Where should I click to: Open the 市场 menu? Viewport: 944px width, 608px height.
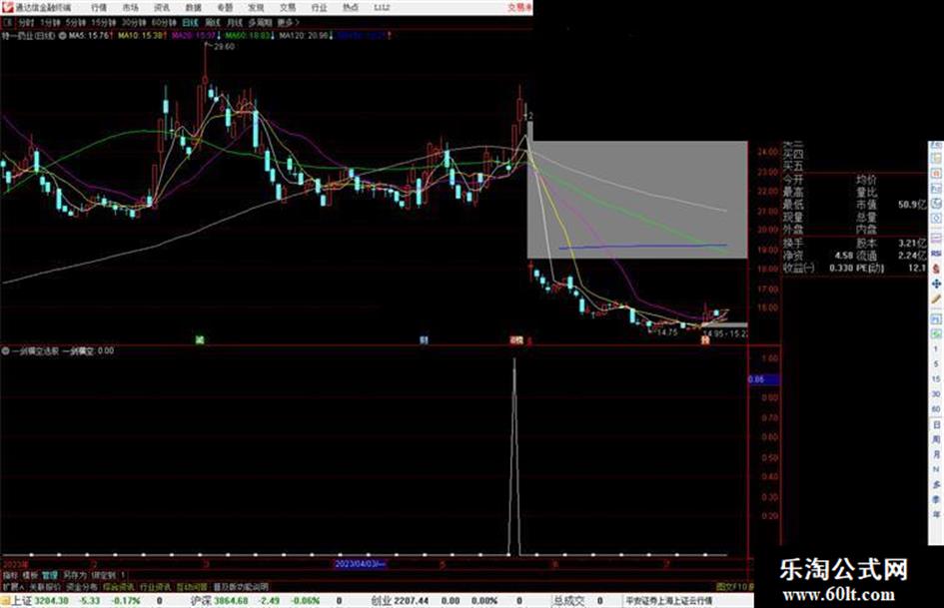(x=130, y=7)
